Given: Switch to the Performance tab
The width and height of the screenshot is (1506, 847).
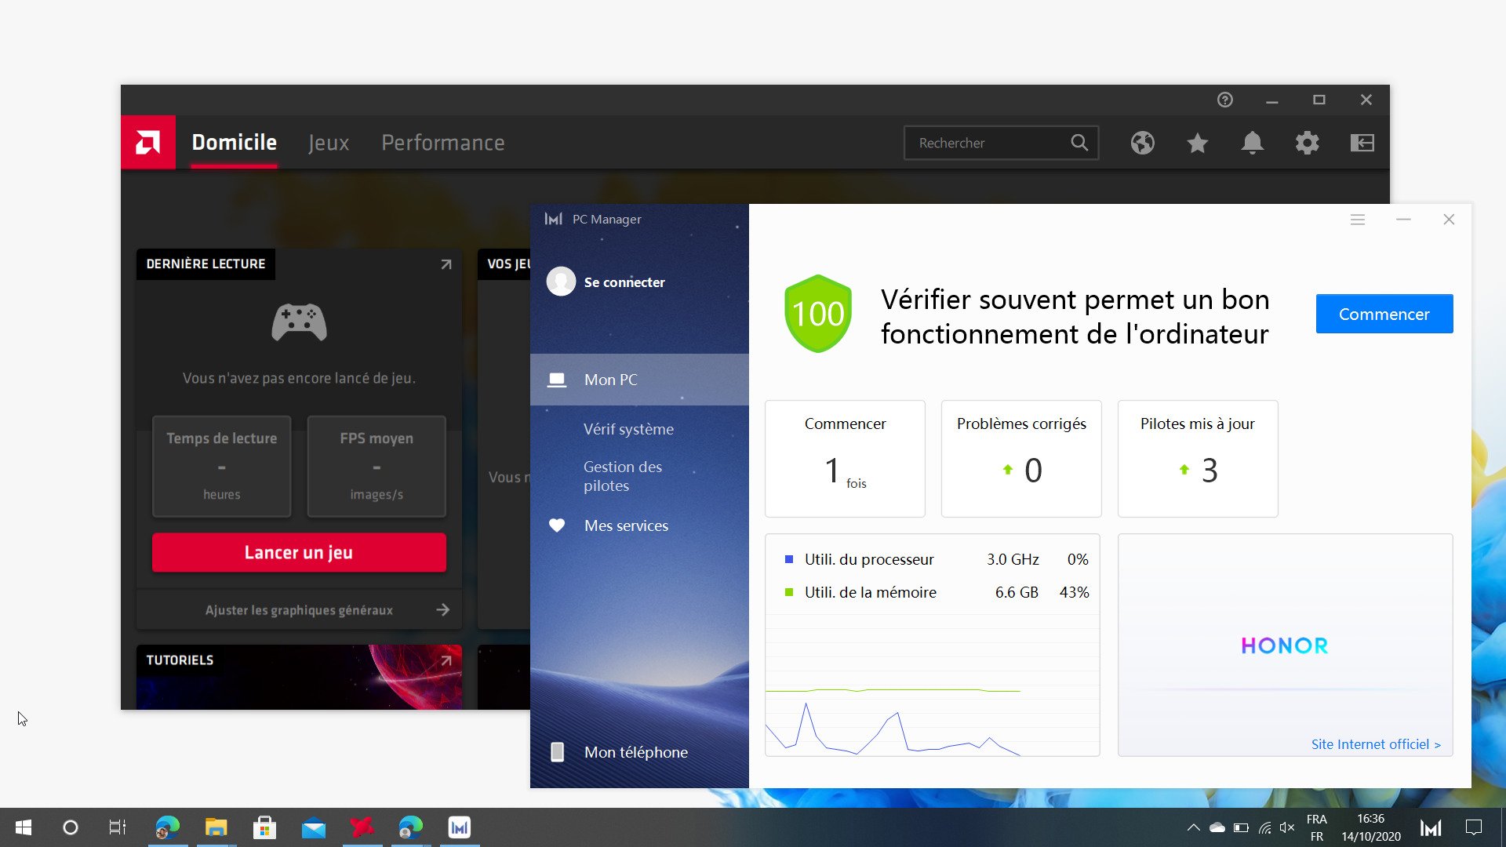Looking at the screenshot, I should click(442, 143).
